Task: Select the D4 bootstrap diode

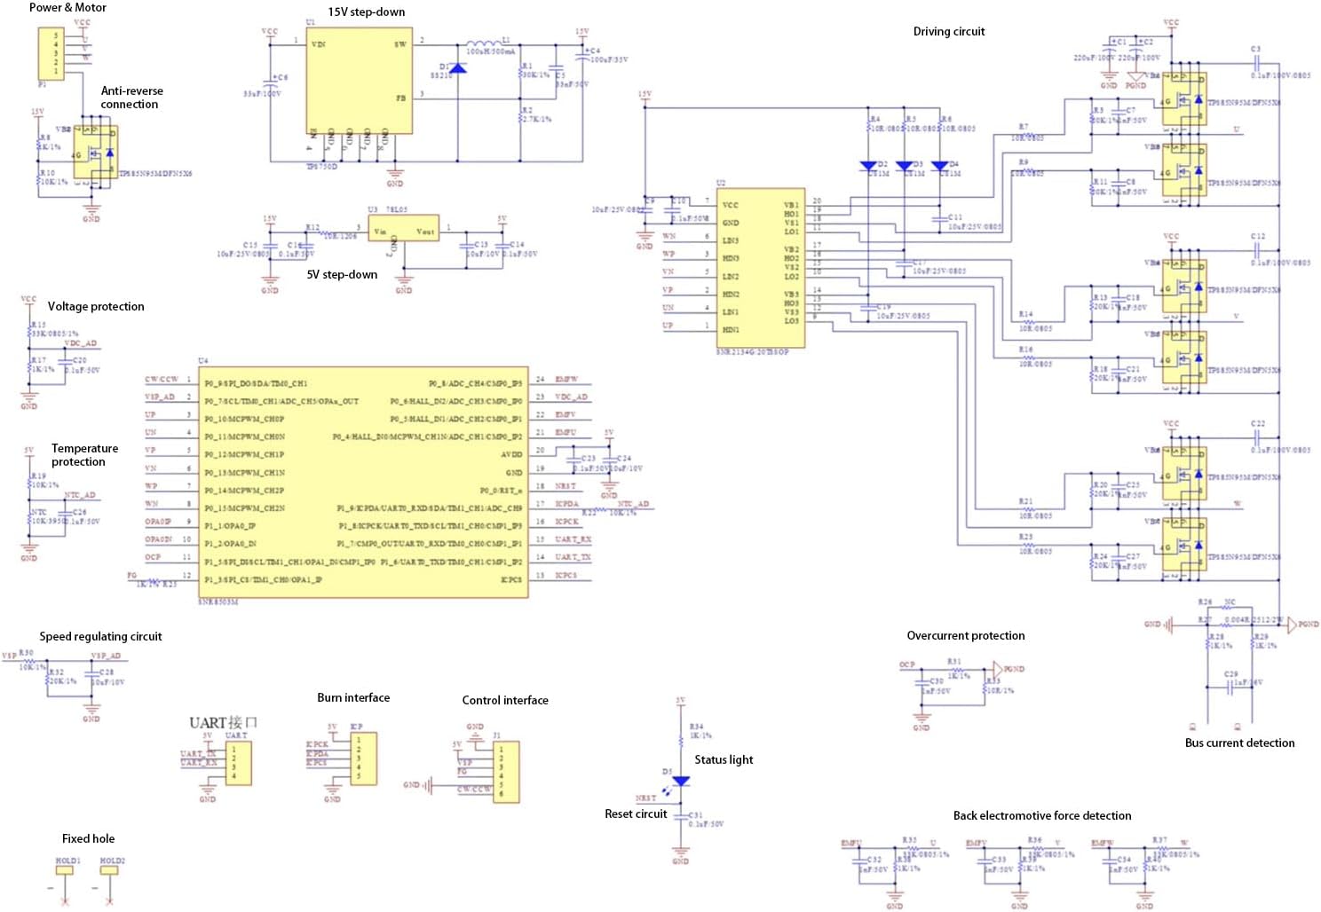Action: point(940,166)
